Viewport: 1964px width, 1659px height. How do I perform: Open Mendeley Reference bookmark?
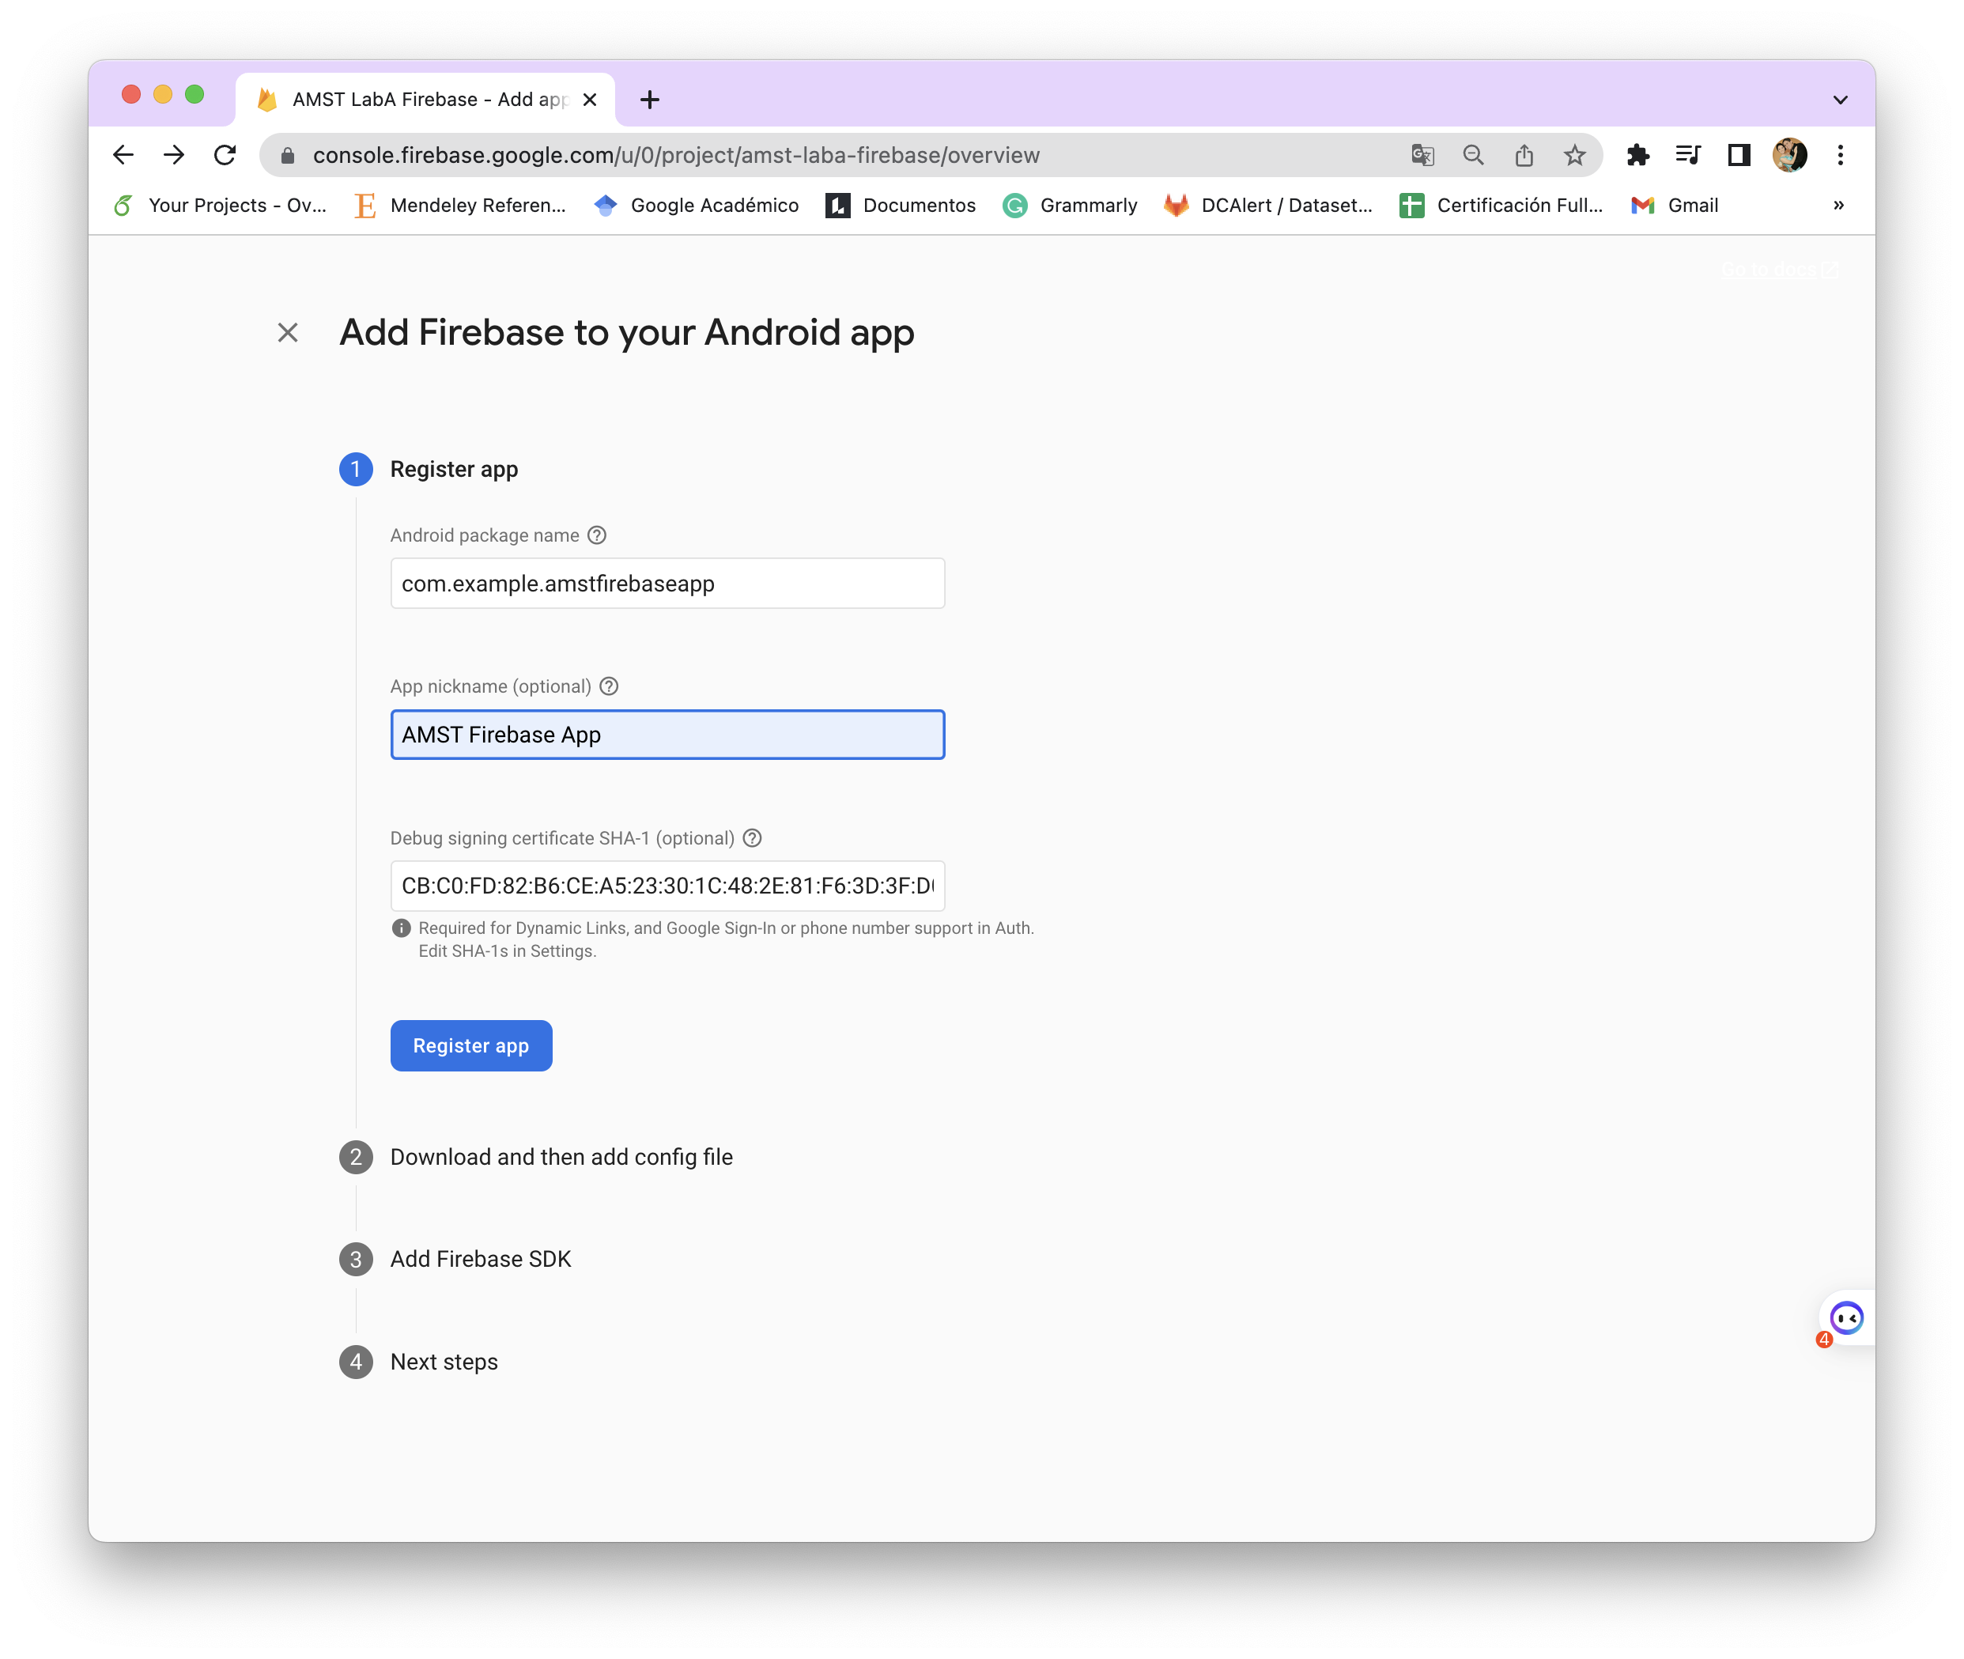[459, 205]
